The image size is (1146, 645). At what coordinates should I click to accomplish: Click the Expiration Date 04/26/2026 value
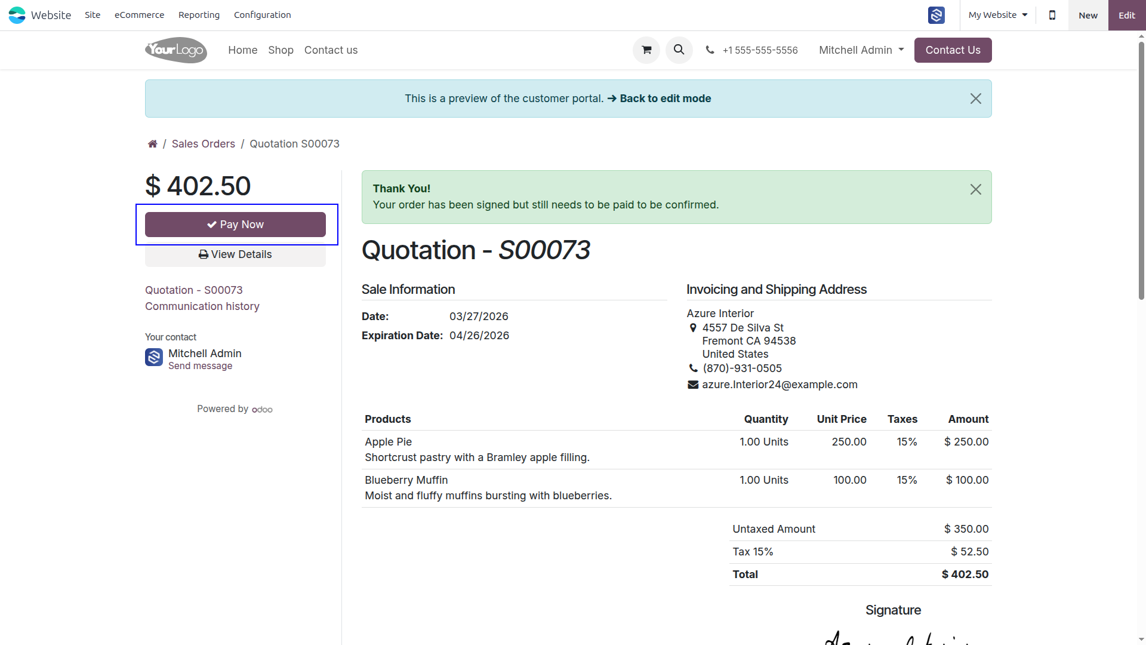coord(479,336)
